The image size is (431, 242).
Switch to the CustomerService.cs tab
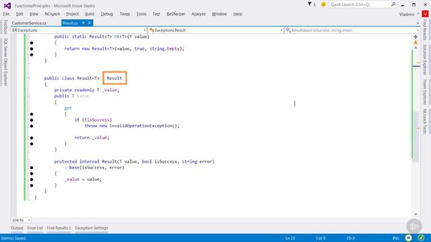[29, 23]
